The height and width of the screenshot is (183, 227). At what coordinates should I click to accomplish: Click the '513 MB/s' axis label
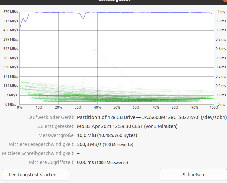(11, 21)
